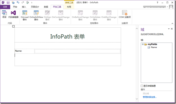Click the InfoPath 表单 title text
The height and width of the screenshot is (104, 176).
pos(67,37)
